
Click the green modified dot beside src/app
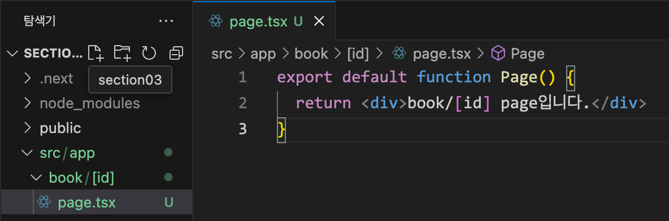point(168,152)
